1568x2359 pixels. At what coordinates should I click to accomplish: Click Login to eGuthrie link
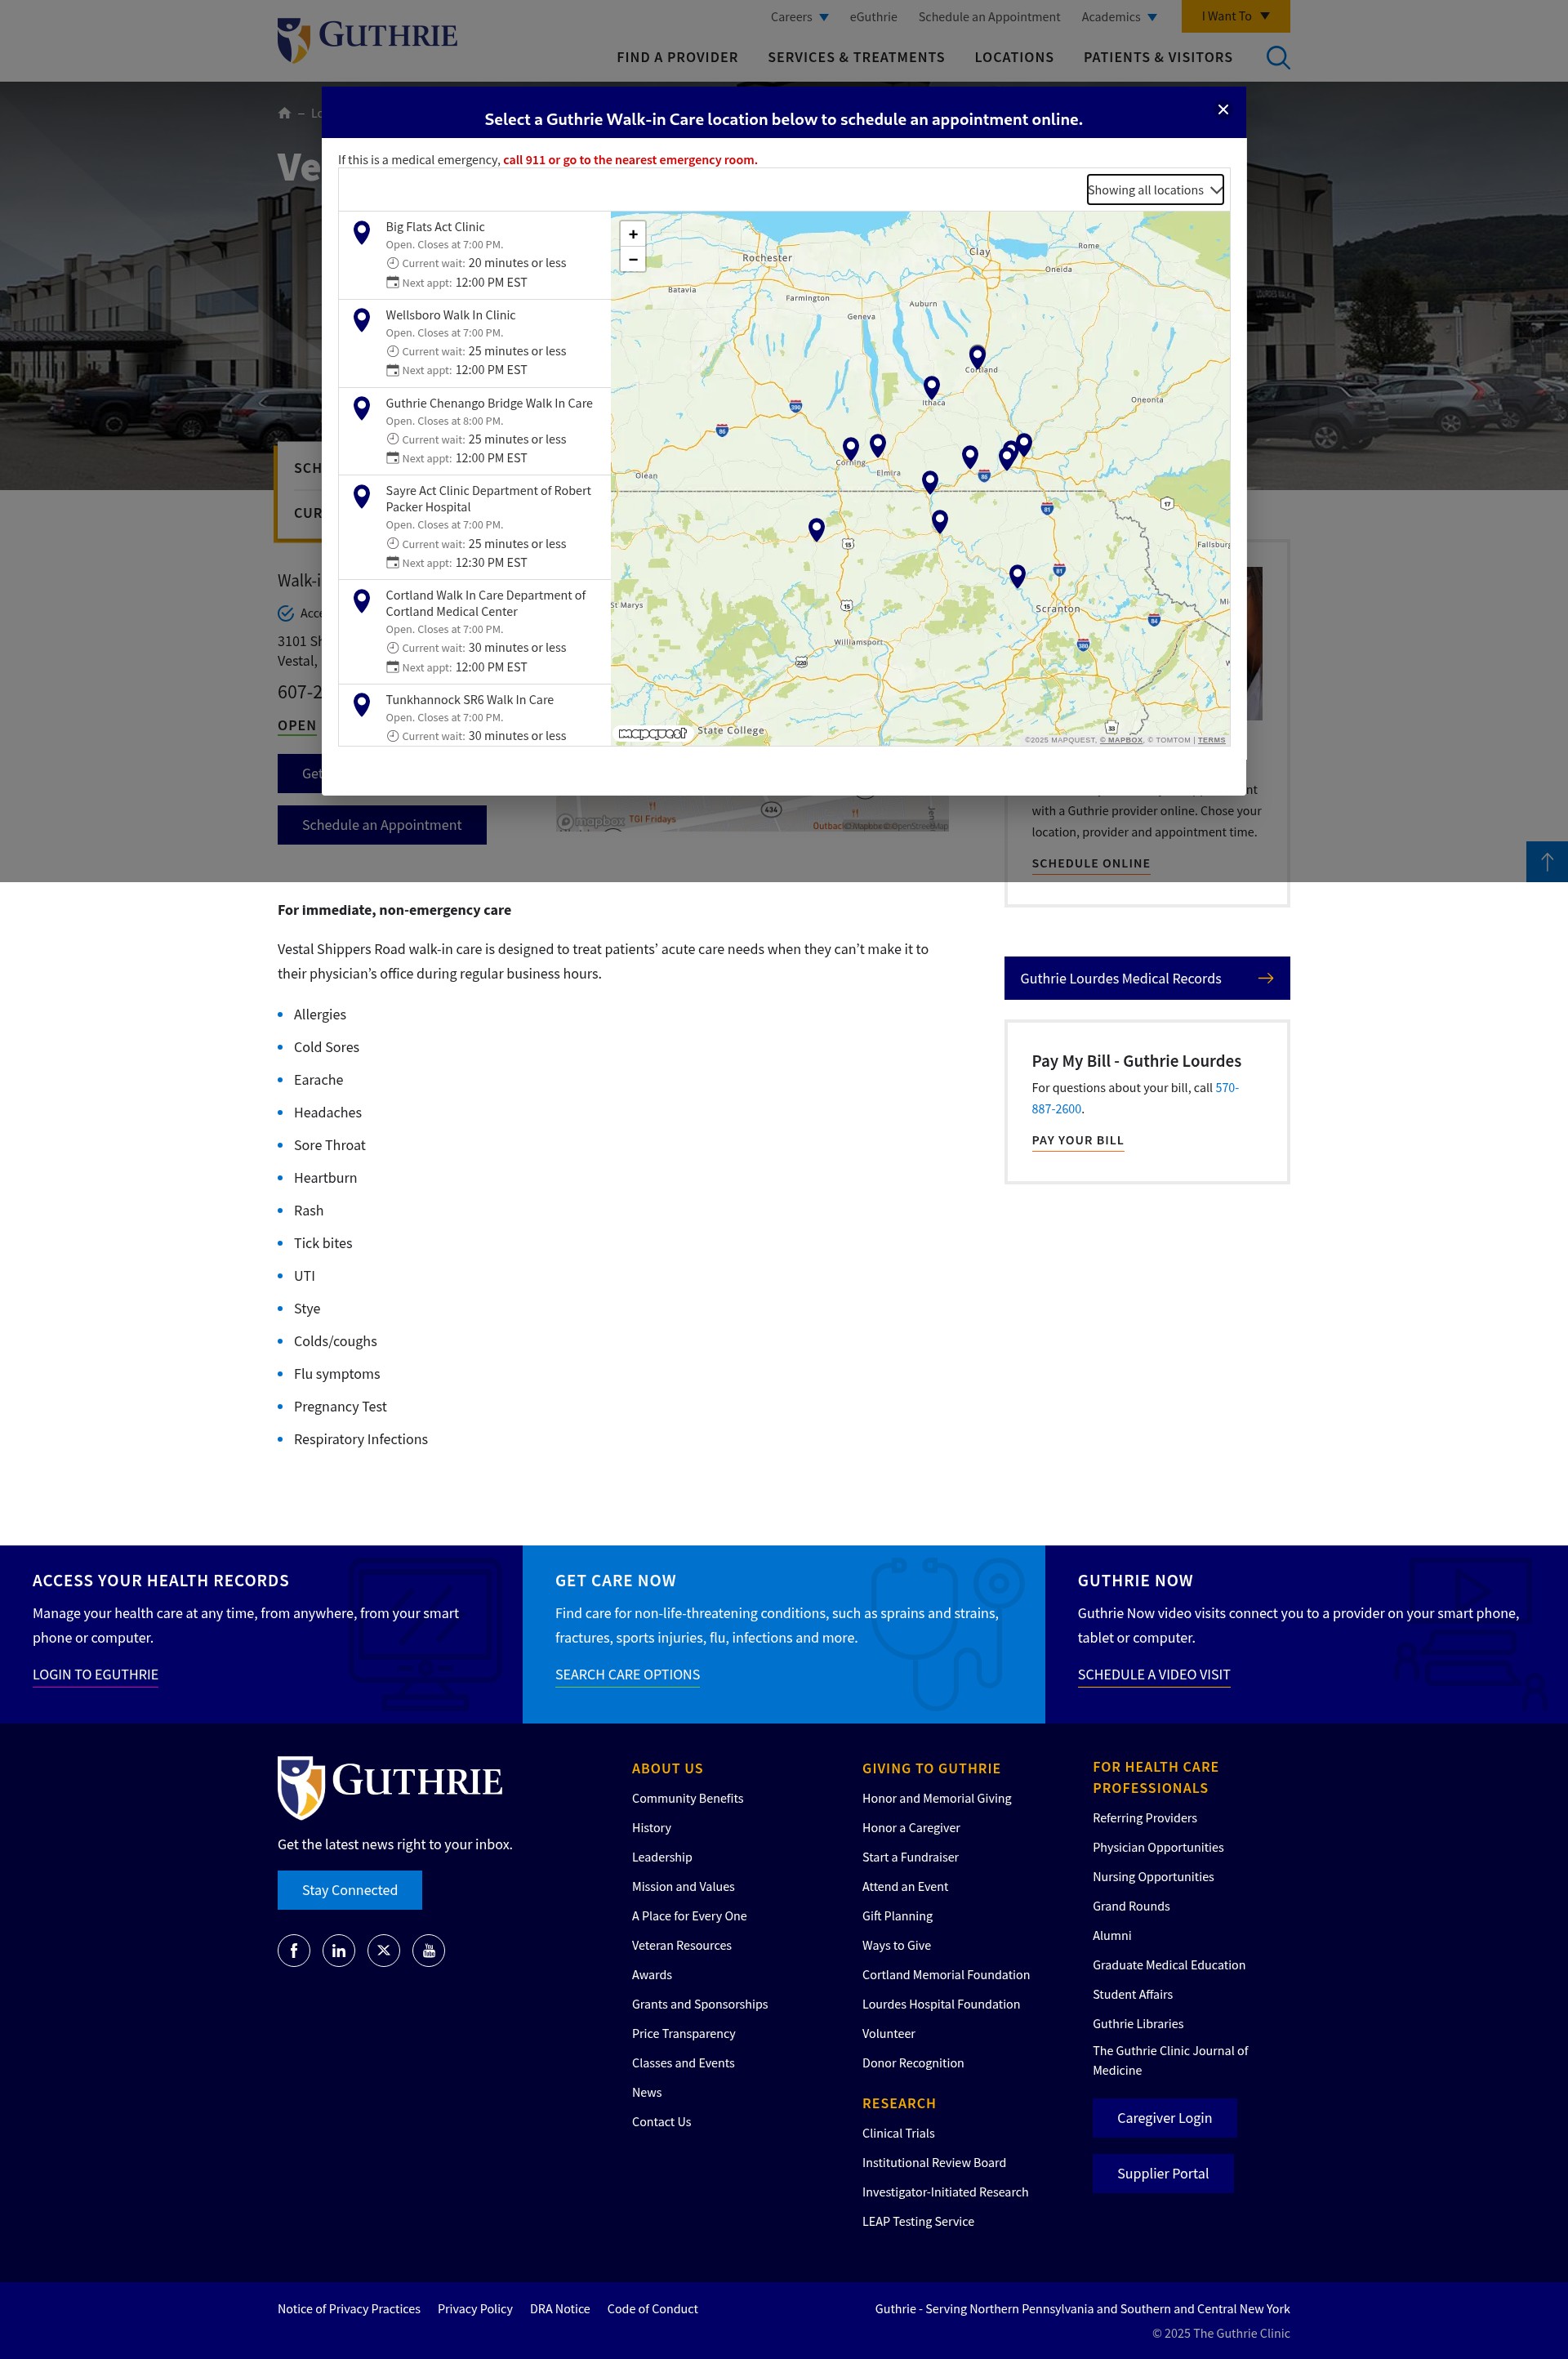pyautogui.click(x=95, y=1675)
